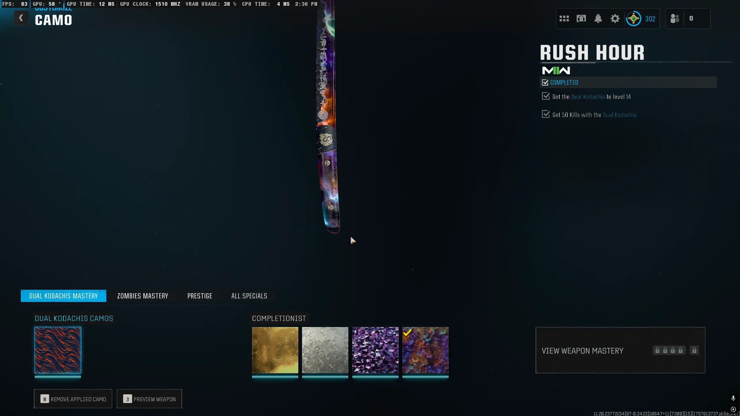Click the player rank emblem icon
740x416 pixels.
point(633,19)
